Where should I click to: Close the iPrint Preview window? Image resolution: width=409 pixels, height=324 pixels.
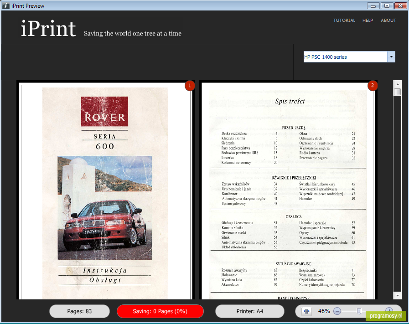click(400, 5)
